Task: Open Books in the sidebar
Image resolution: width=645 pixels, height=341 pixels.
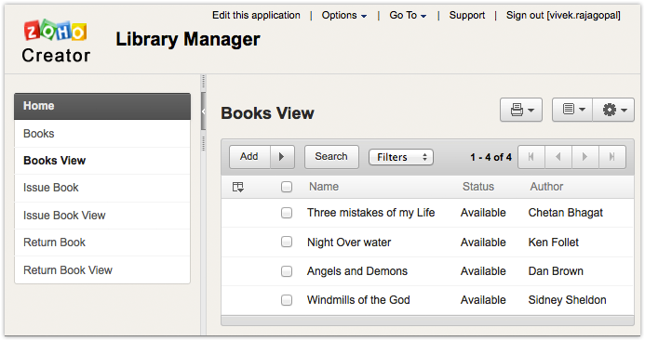Action: (102, 134)
